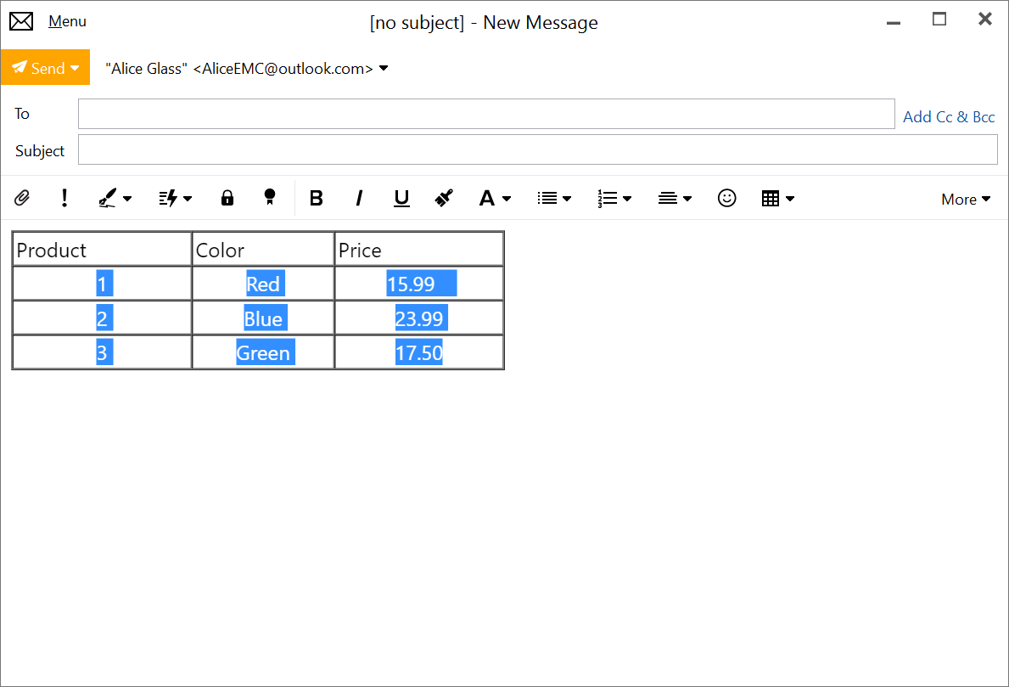Toggle underline formatting
Viewport: 1009px width, 687px height.
(x=401, y=199)
